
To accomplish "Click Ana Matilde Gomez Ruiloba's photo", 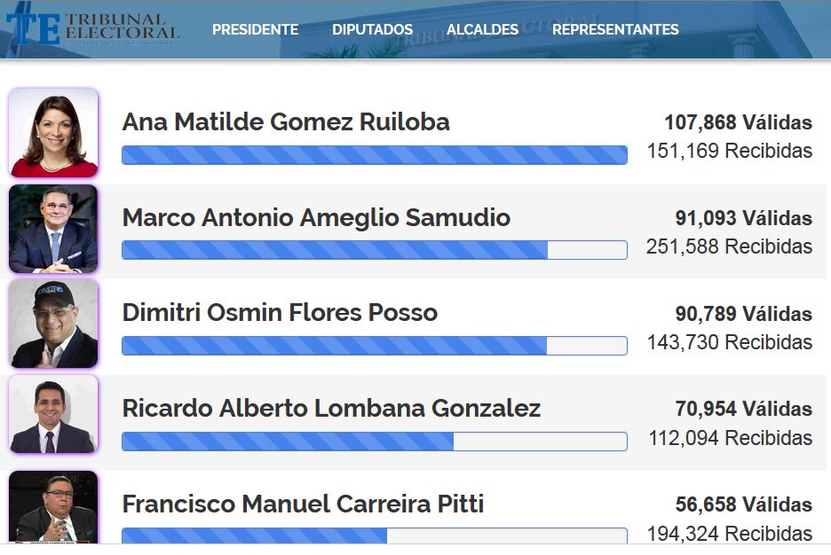I will (53, 133).
